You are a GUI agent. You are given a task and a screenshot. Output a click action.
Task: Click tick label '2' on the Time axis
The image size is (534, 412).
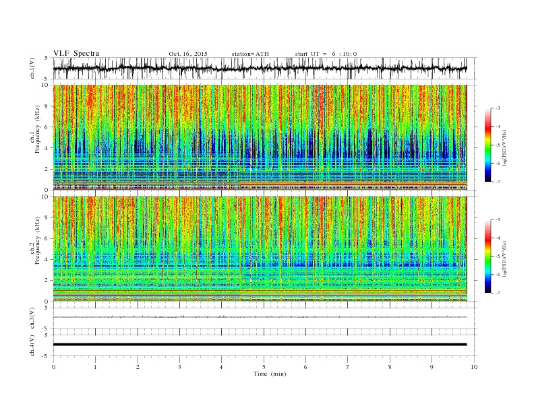click(x=138, y=367)
